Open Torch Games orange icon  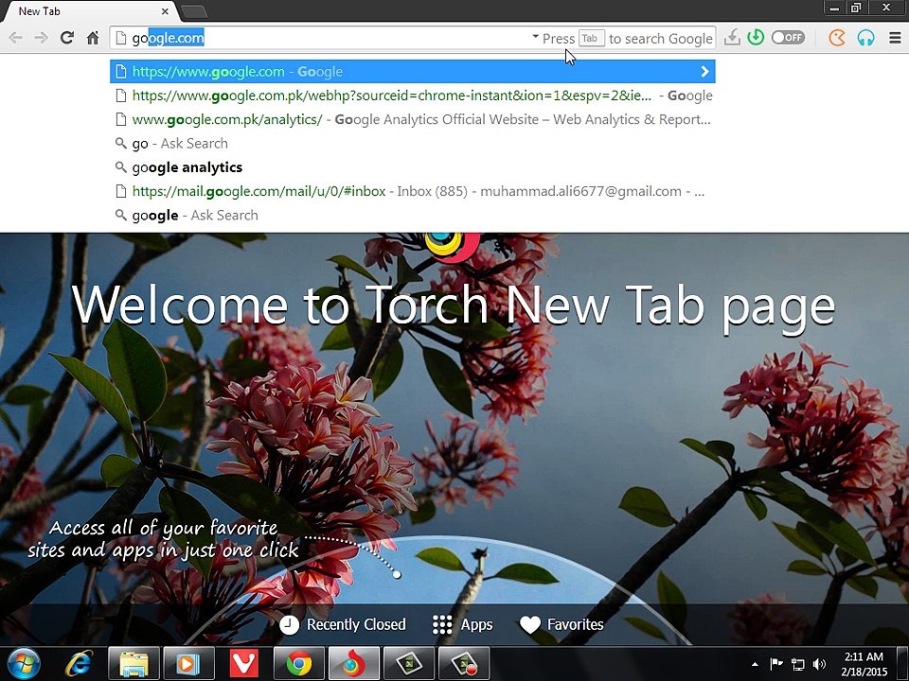[836, 38]
